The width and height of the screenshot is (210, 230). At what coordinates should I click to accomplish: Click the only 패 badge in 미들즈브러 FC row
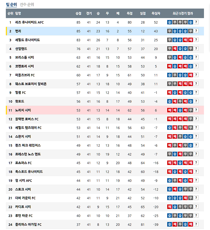[x=191, y=75]
